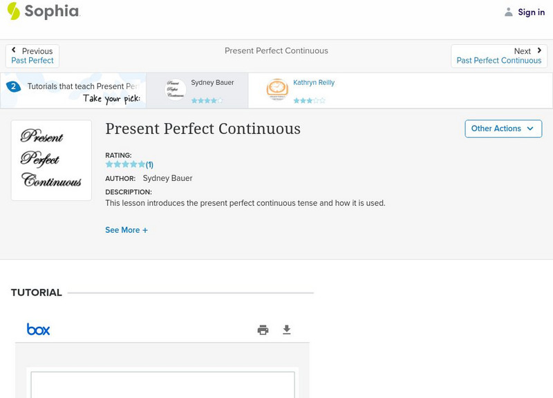Screen dimensions: 553x398
Task: Click the download icon in document viewer
Action: (x=287, y=330)
